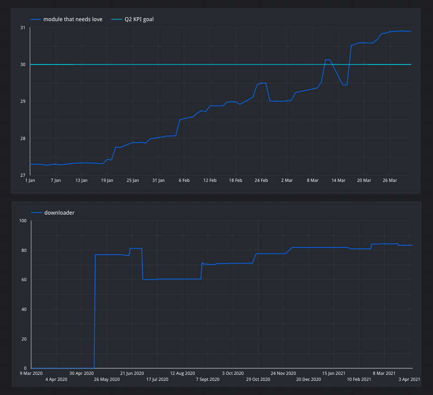Click the '9 Mar 2020' axis label
Screen dimensions: 433x395
(30, 373)
